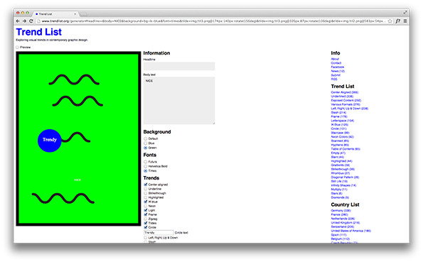Choose the Times font option

pos(146,171)
